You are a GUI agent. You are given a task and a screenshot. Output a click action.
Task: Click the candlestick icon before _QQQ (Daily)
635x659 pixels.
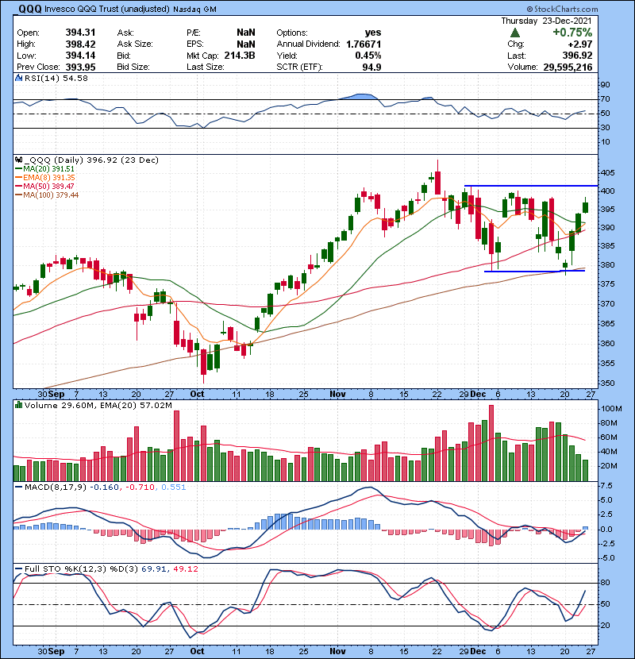[x=18, y=160]
